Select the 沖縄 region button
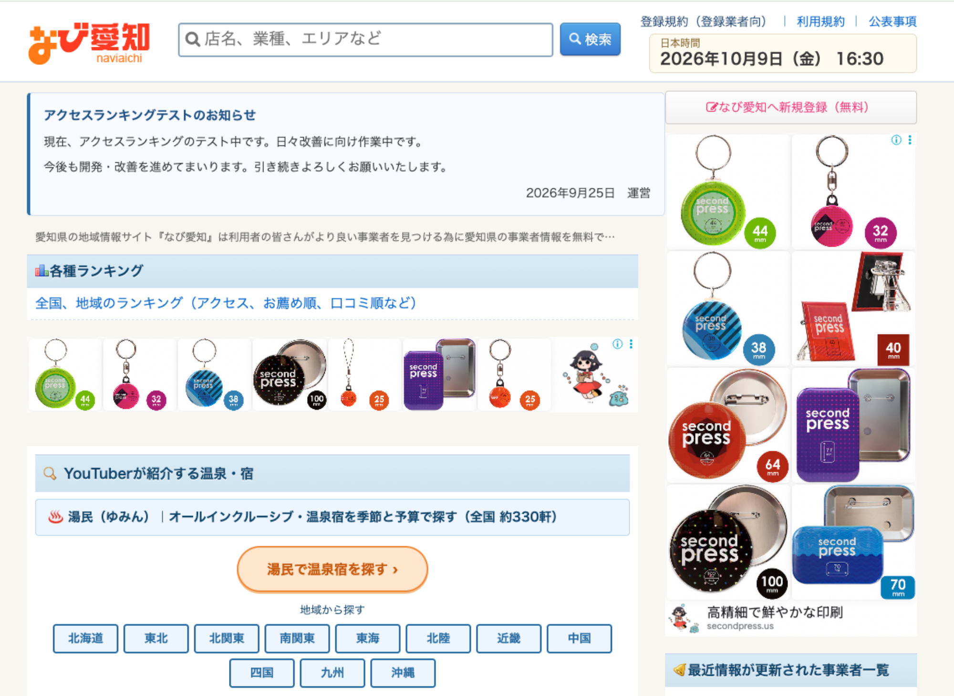The width and height of the screenshot is (954, 696). coord(403,673)
